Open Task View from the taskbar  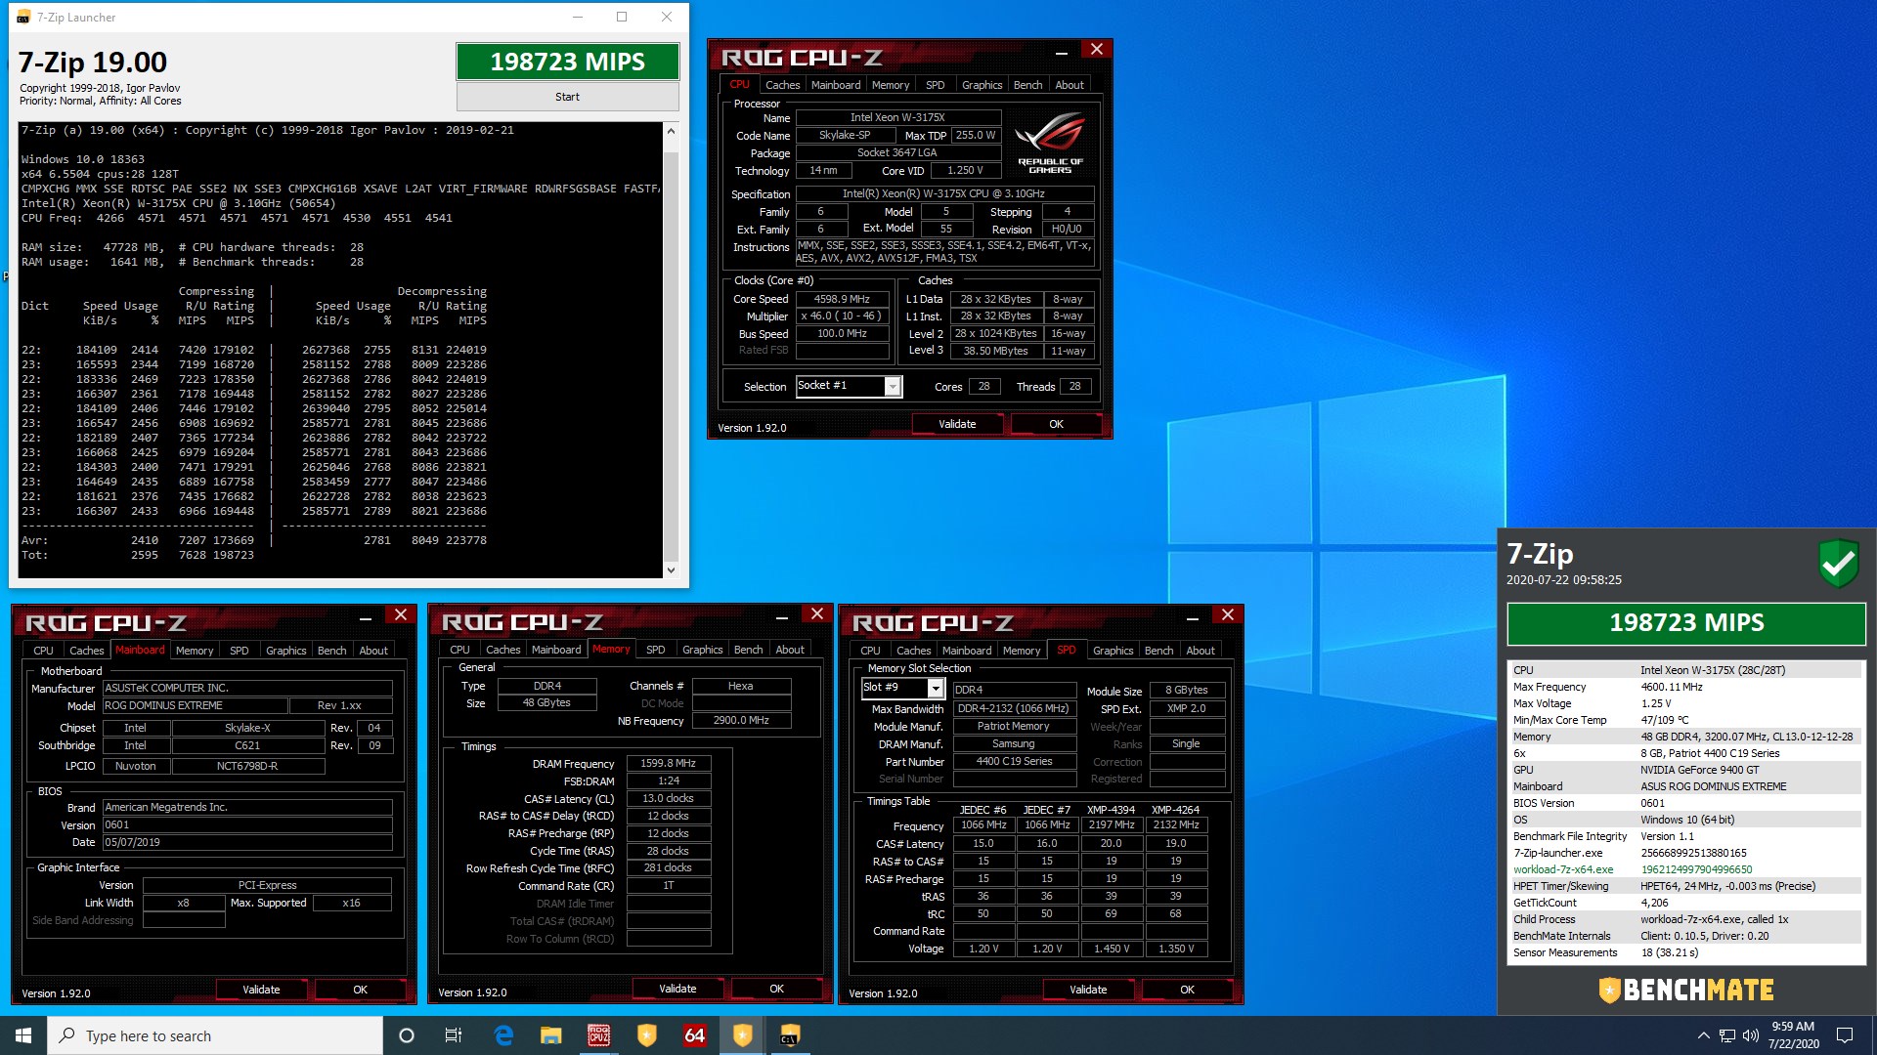pyautogui.click(x=454, y=1035)
